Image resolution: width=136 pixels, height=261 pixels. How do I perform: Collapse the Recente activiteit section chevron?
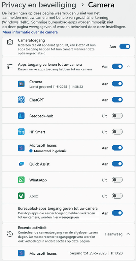coord(128,234)
